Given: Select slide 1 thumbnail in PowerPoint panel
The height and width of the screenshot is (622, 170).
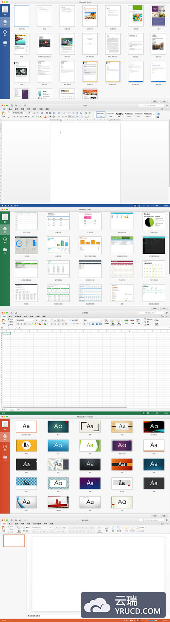Looking at the screenshot, I should pyautogui.click(x=14, y=541).
